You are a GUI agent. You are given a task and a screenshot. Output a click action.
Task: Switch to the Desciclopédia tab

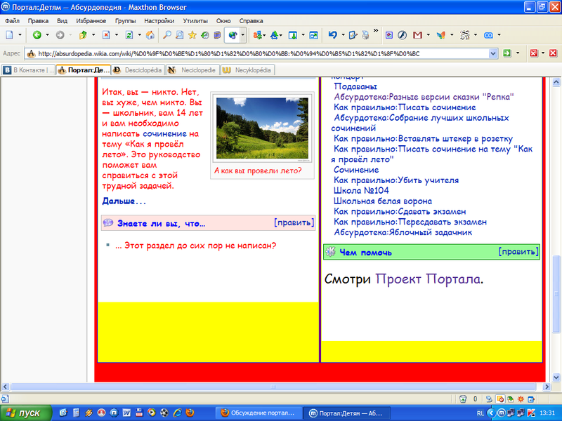[x=138, y=70]
